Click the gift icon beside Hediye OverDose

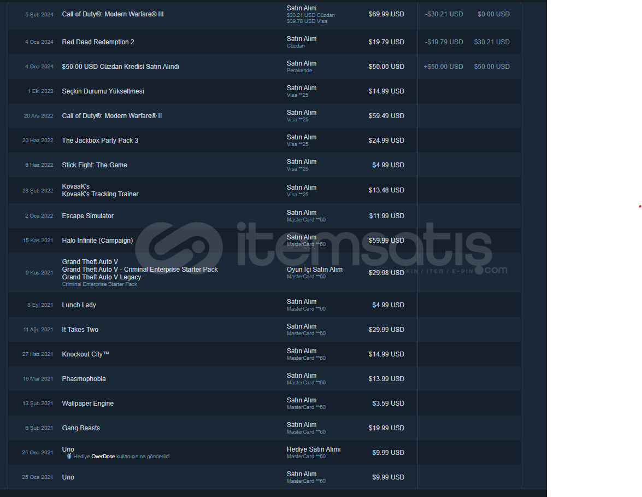69,456
